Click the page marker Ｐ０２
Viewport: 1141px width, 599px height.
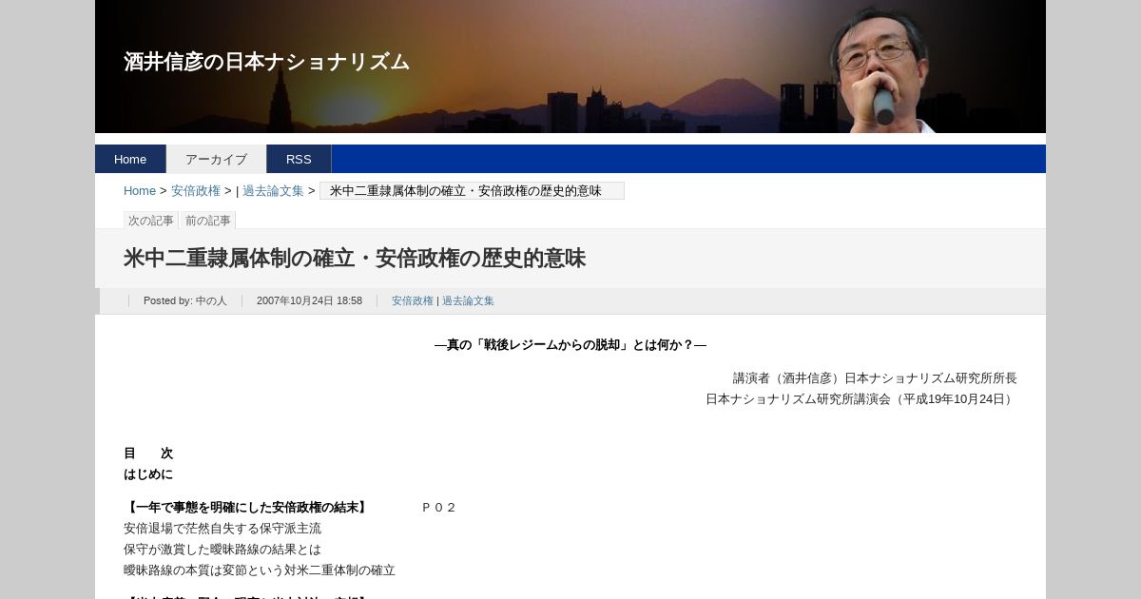pos(438,508)
